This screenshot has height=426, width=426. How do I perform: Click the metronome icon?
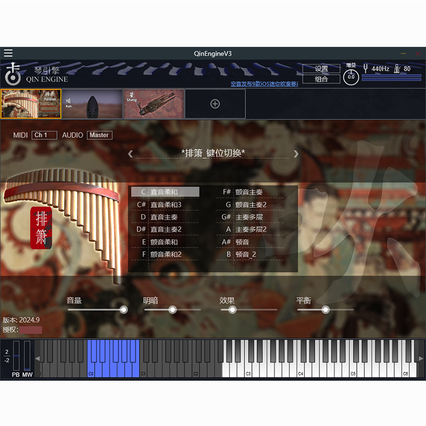tap(397, 69)
